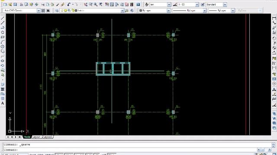Switch to the Layout tab

[36, 137]
